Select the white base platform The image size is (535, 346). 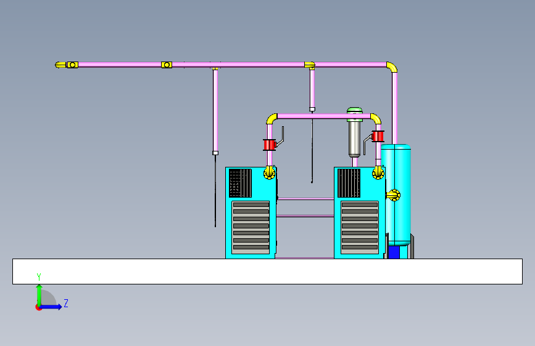268,272
